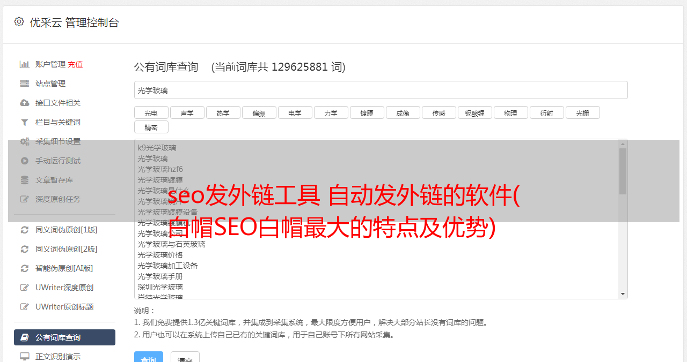Click refresh icon for 同义词伪原创[1版]
This screenshot has height=362, width=687.
pyautogui.click(x=24, y=230)
